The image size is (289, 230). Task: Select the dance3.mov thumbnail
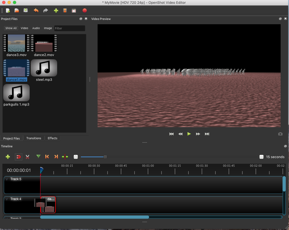point(16,43)
